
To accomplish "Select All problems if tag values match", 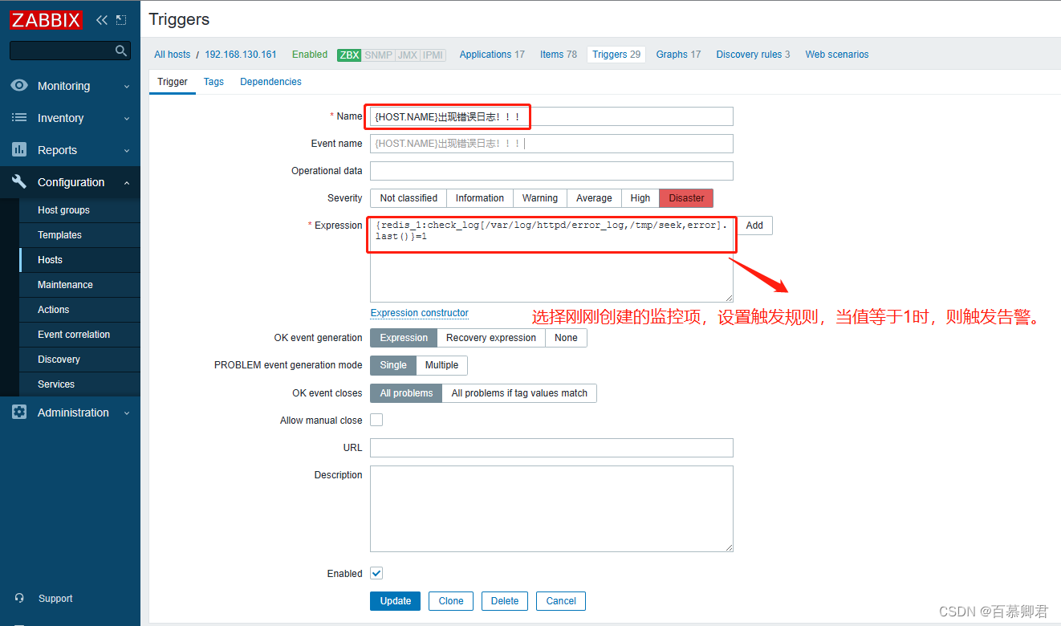I will click(x=519, y=393).
